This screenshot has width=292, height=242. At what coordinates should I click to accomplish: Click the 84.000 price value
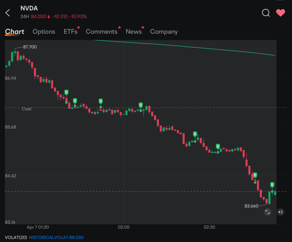39,17
